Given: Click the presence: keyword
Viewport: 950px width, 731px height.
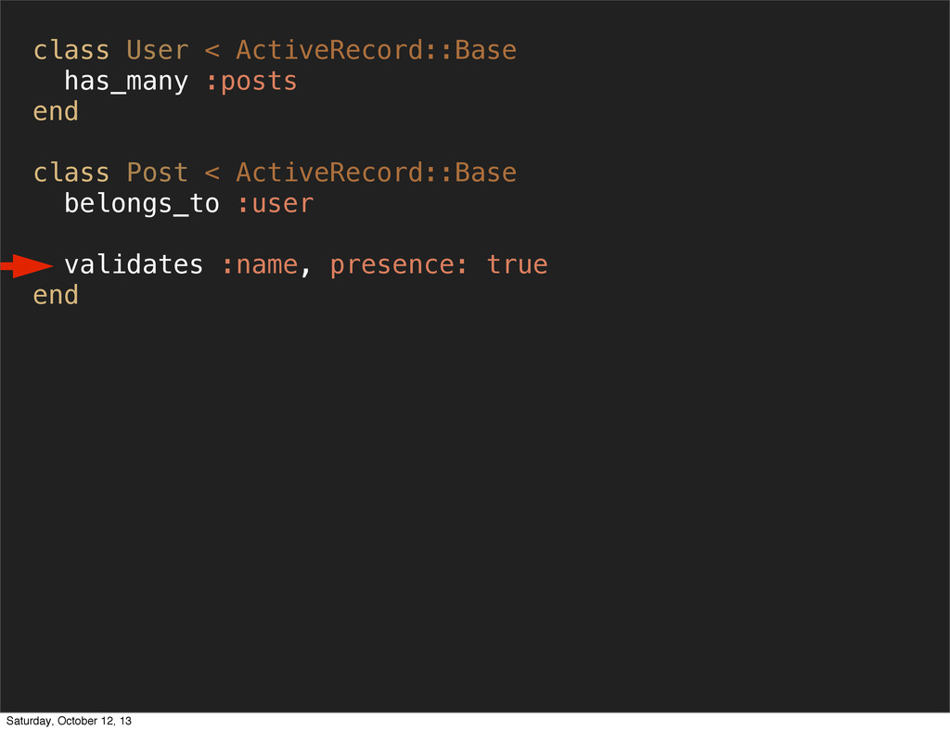Looking at the screenshot, I should pyautogui.click(x=399, y=265).
